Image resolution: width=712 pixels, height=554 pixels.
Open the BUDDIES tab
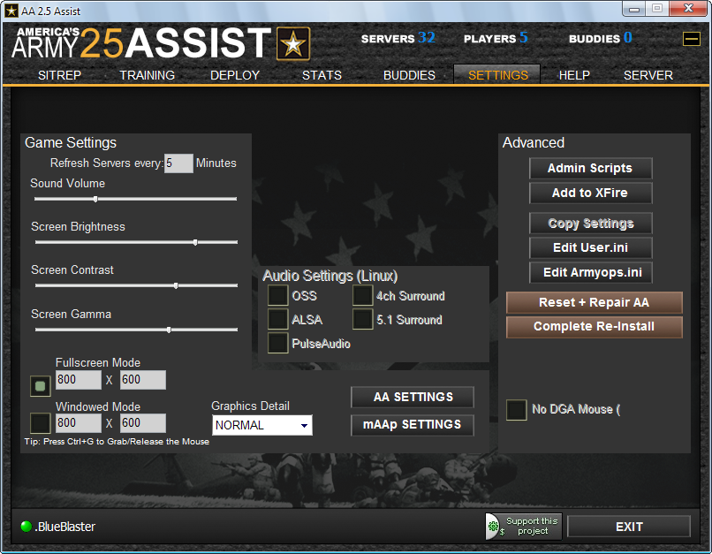(409, 75)
